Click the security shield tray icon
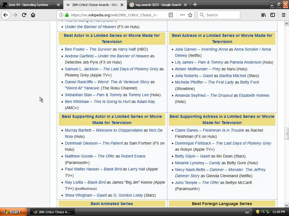Viewport: 289px width, 216px height. 258,212
